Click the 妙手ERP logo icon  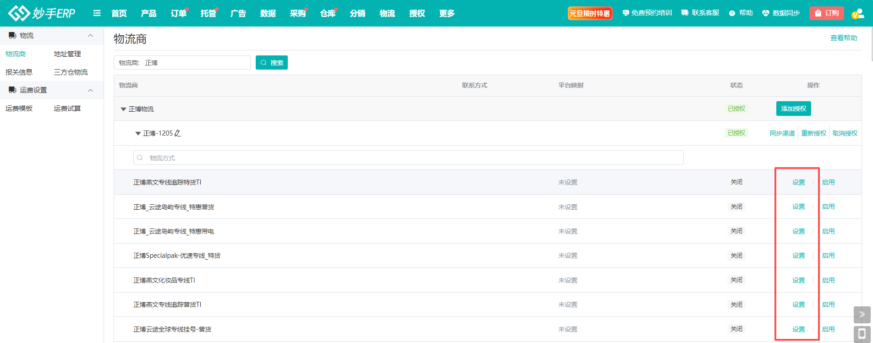[19, 13]
